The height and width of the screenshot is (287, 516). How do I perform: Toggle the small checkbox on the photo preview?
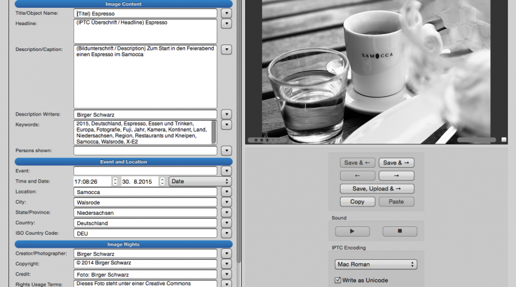pyautogui.click(x=504, y=139)
